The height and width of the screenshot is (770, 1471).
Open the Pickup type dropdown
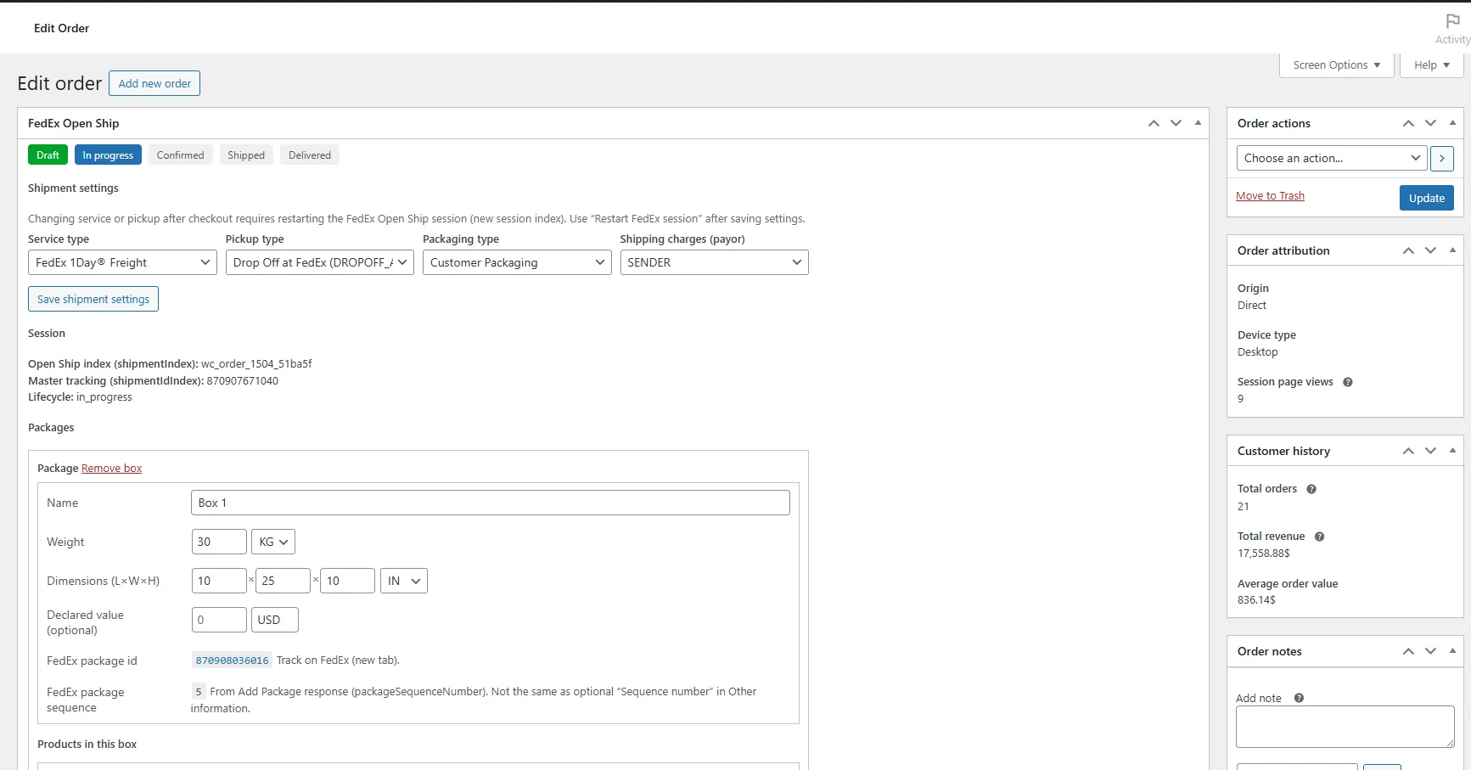pos(319,262)
